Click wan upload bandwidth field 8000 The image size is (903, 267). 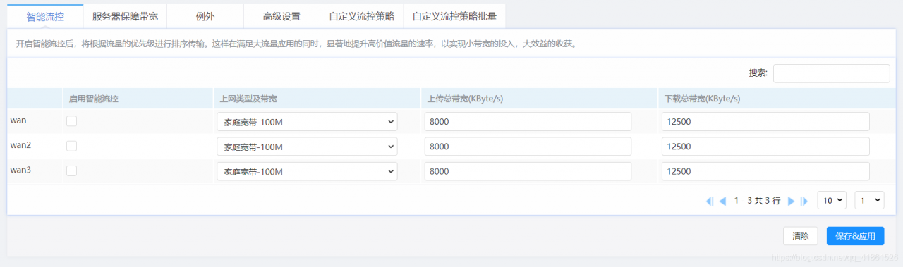pyautogui.click(x=528, y=122)
